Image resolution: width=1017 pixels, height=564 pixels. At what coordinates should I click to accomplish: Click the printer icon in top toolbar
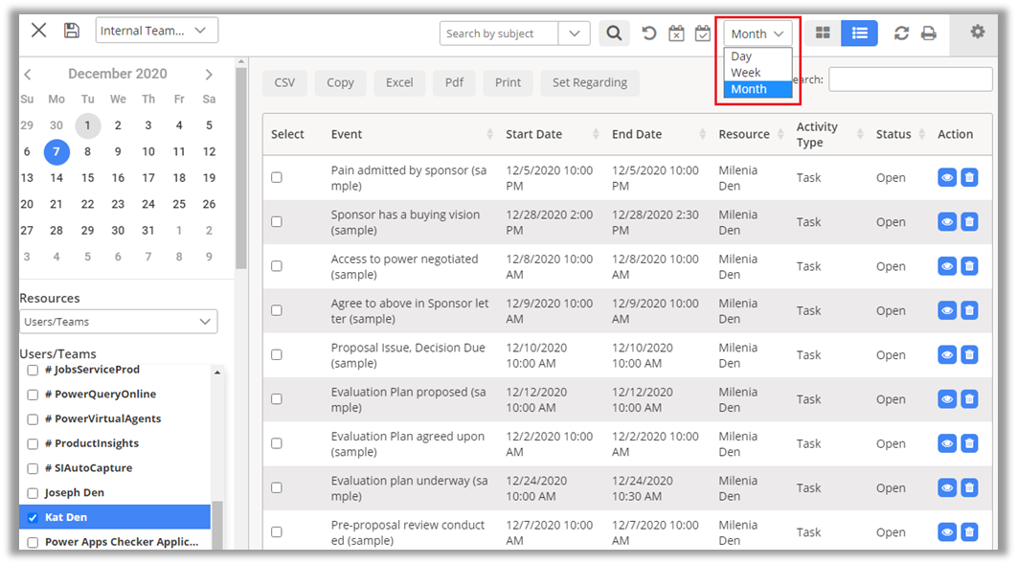tap(928, 34)
